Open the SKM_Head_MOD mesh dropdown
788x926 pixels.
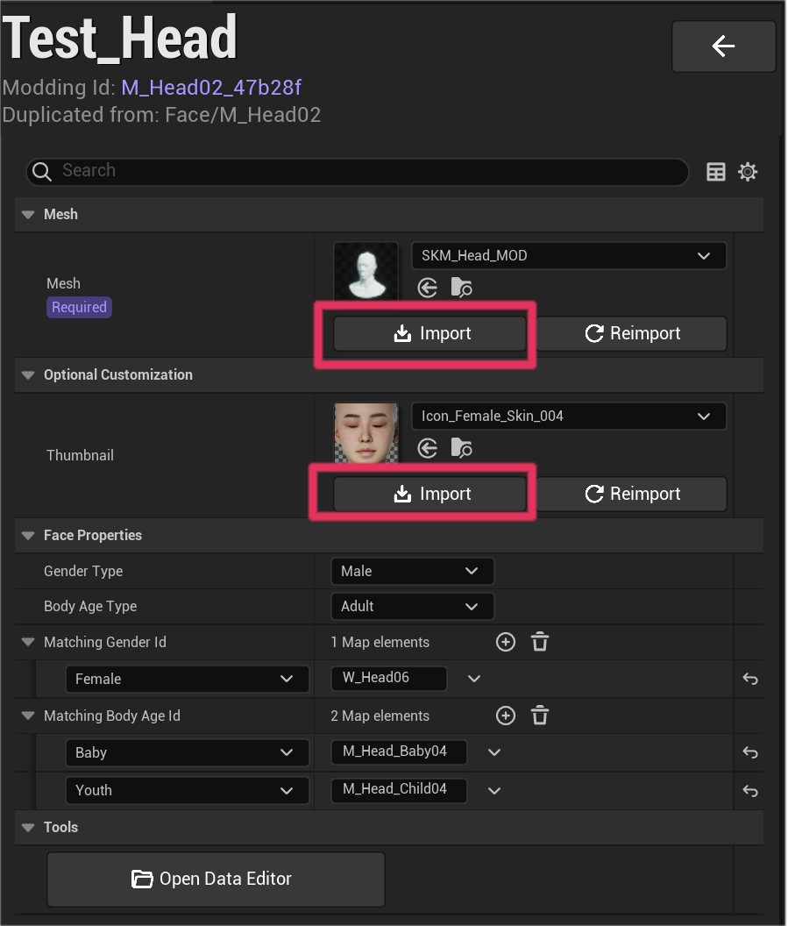click(x=568, y=256)
